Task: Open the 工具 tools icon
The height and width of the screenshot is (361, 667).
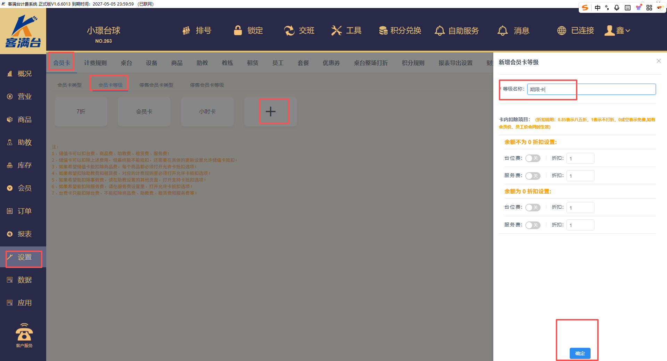Action: point(336,31)
